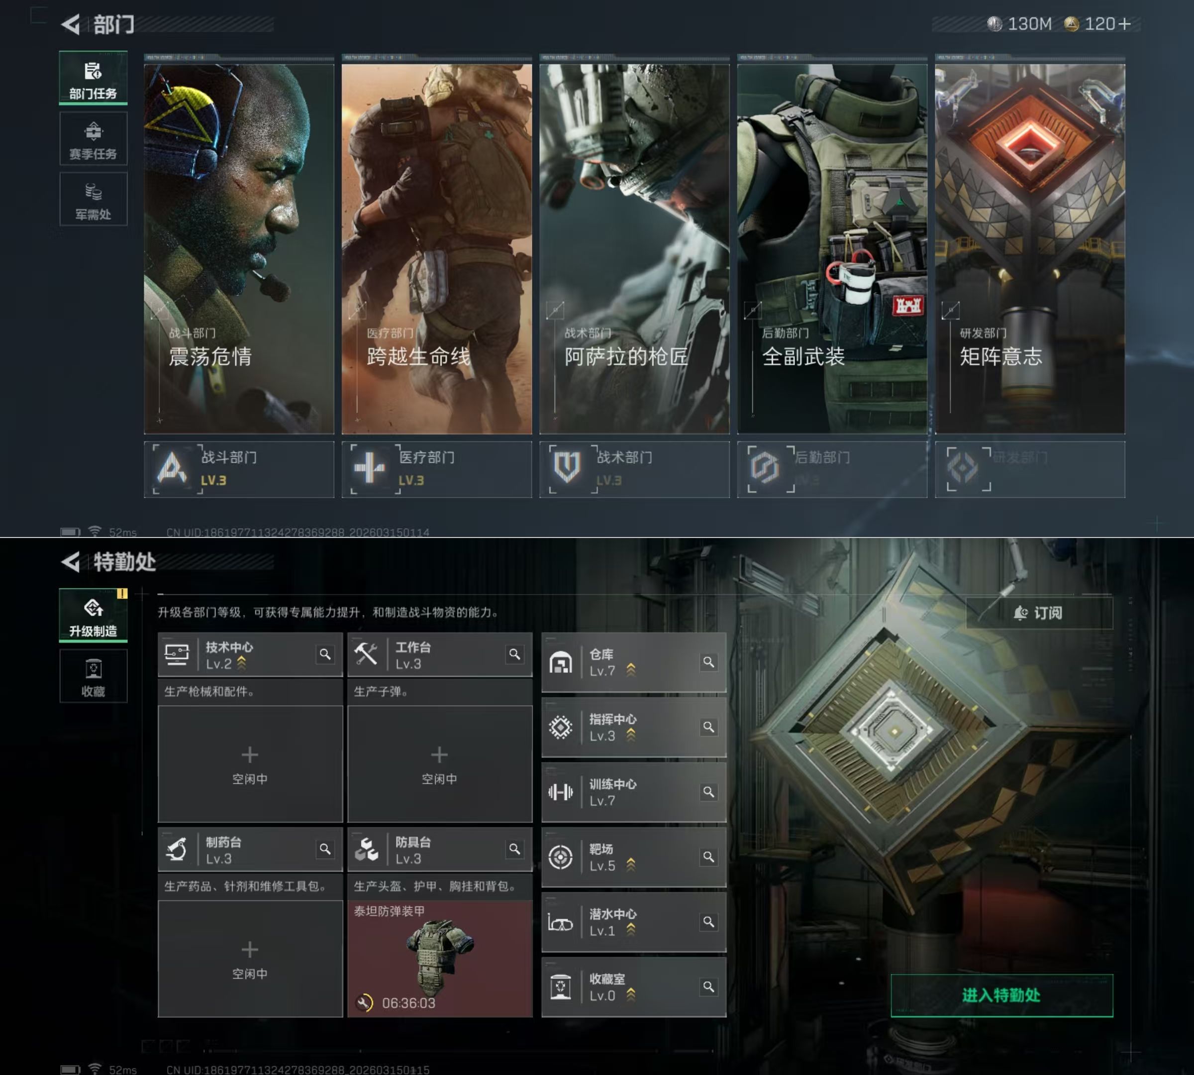Click the upgrade arrows beside 指挥中心 Lv.3
1194x1075 pixels.
pyautogui.click(x=631, y=736)
